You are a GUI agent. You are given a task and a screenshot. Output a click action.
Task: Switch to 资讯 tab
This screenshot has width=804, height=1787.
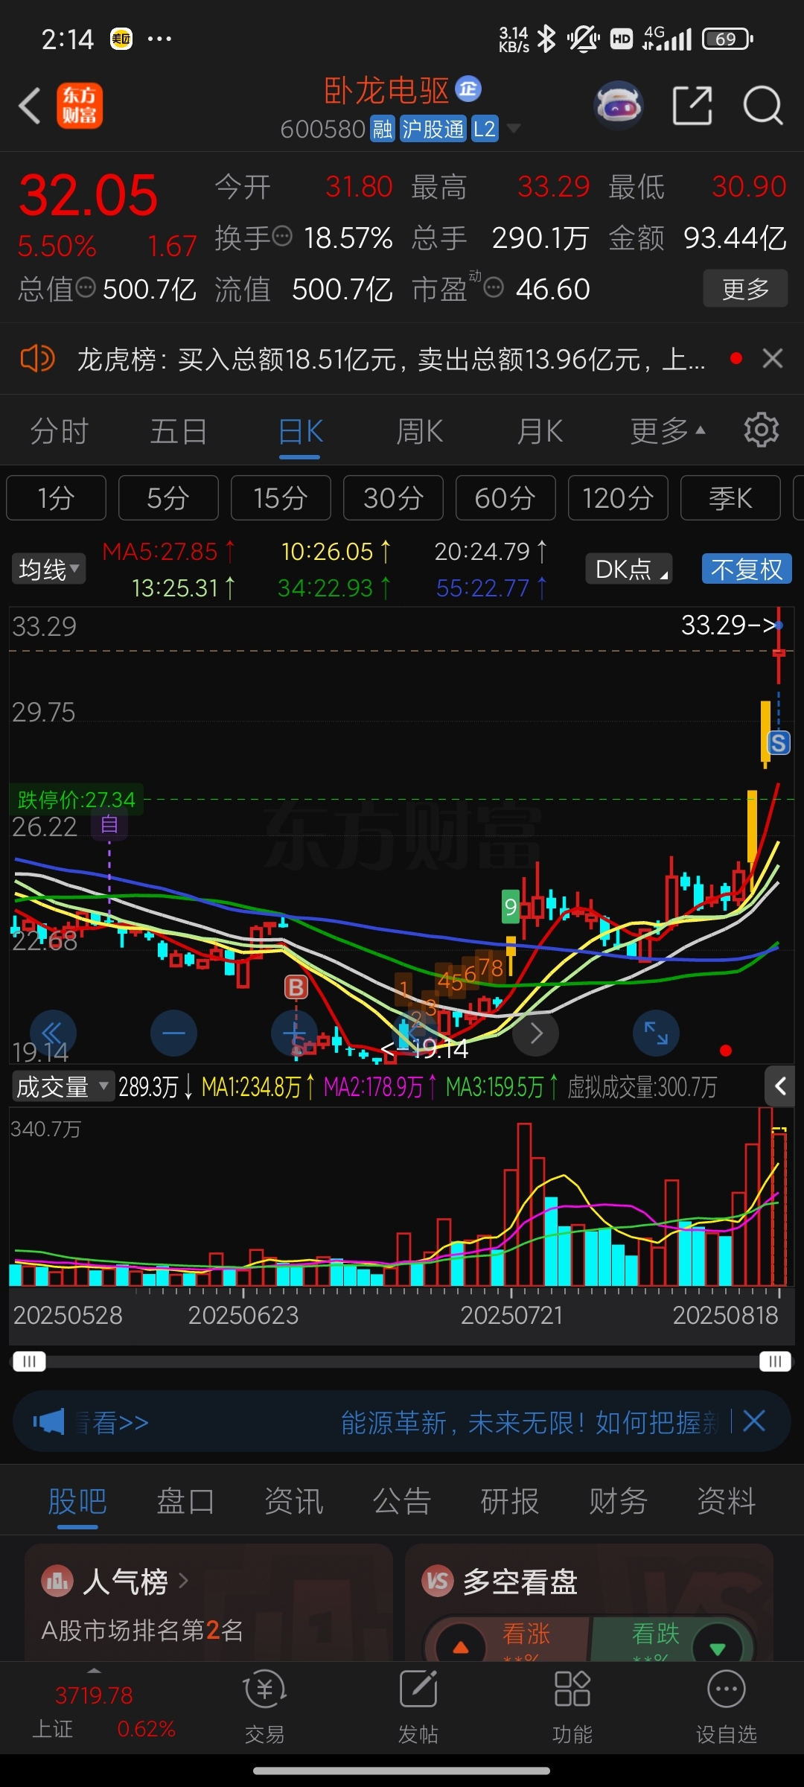pos(294,1501)
